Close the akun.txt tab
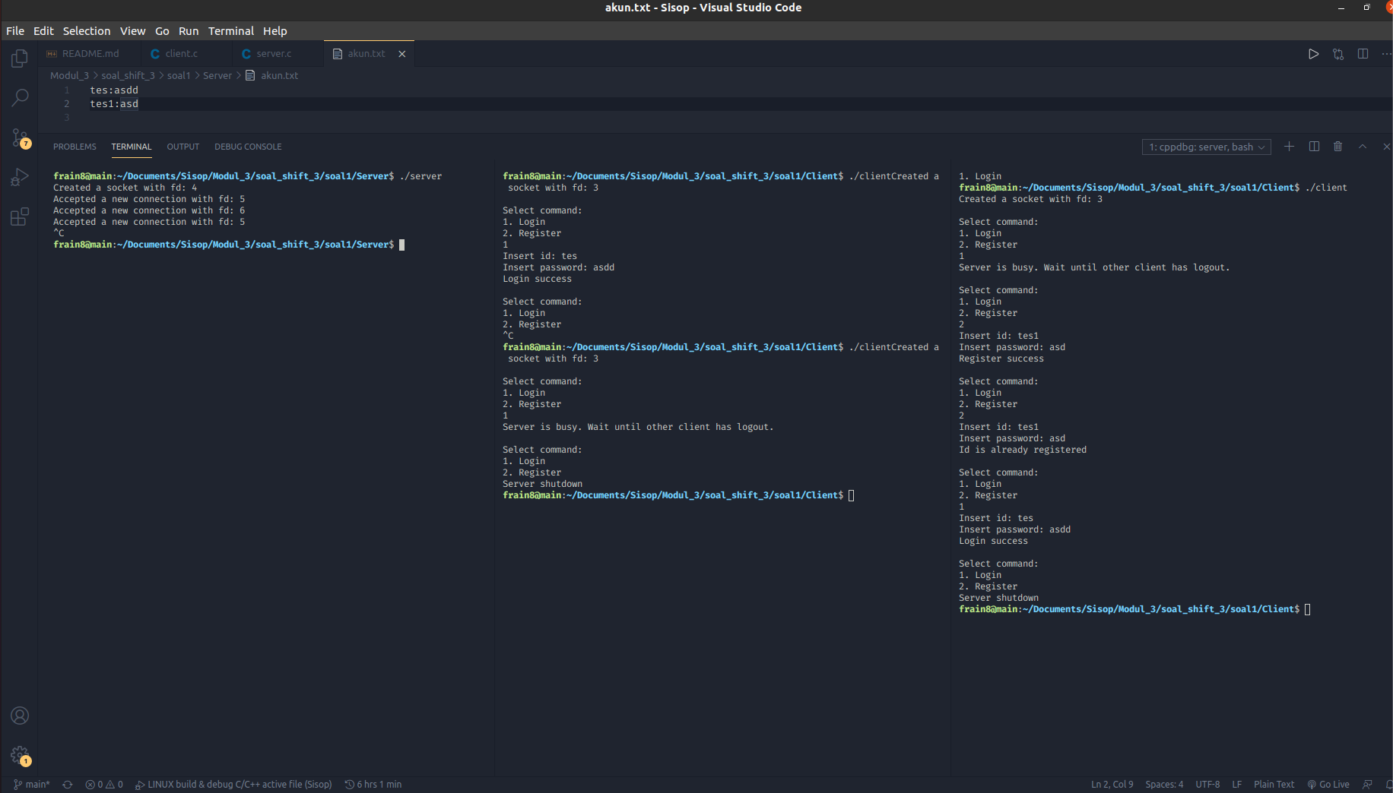The height and width of the screenshot is (793, 1393). tap(402, 54)
